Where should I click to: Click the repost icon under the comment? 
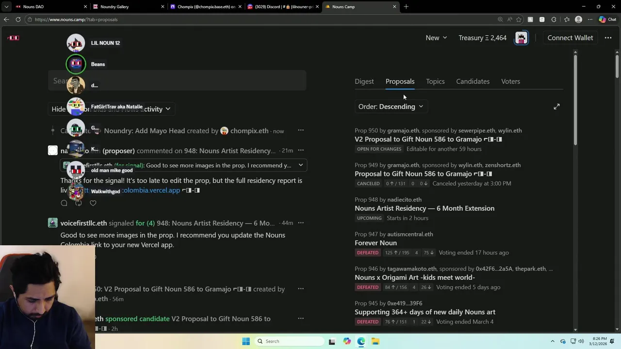(x=78, y=203)
